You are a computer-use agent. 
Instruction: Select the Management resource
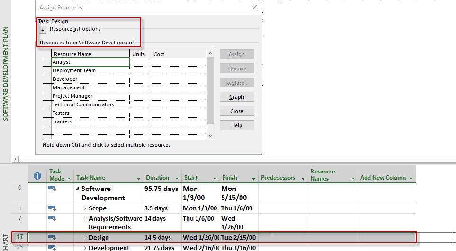coord(90,87)
